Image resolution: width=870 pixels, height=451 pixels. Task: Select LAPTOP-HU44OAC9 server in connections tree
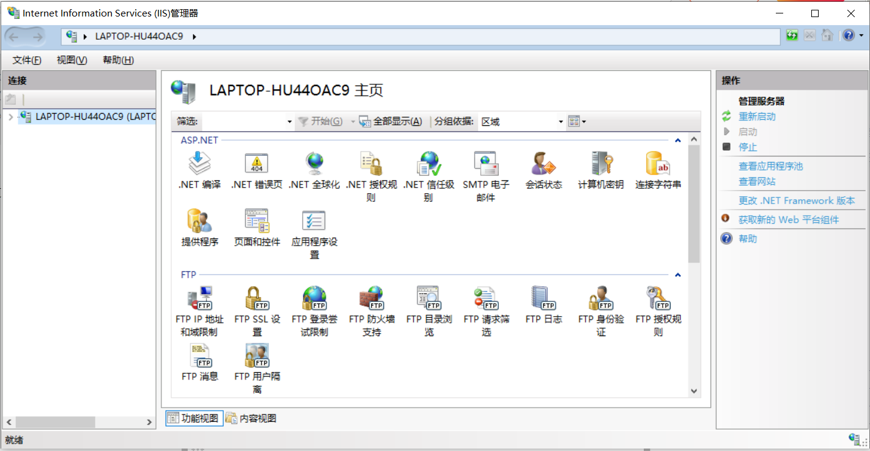87,116
